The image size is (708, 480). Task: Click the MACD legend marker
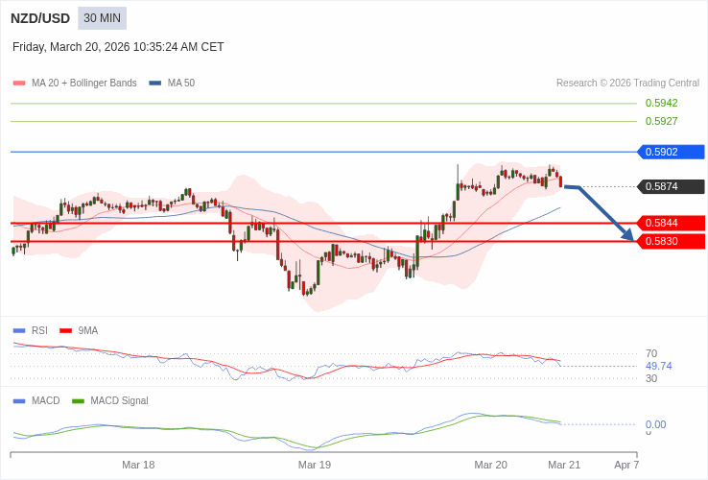click(x=19, y=401)
